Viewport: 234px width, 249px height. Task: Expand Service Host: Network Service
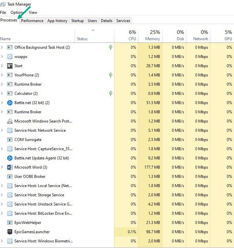[x=2, y=130]
